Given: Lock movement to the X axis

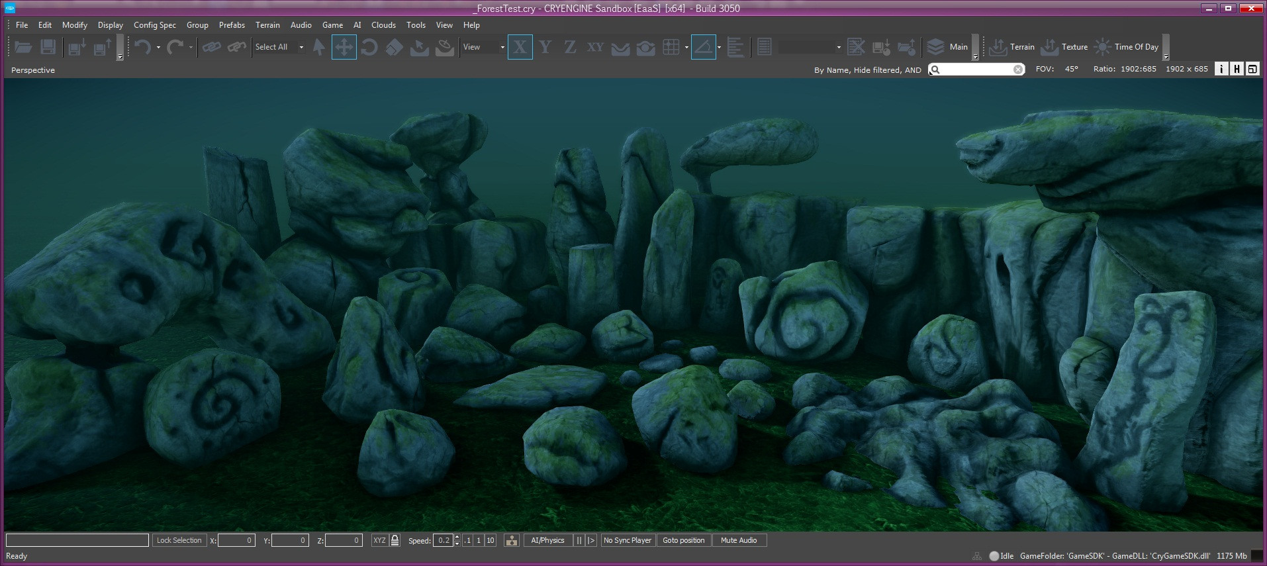Looking at the screenshot, I should tap(520, 47).
